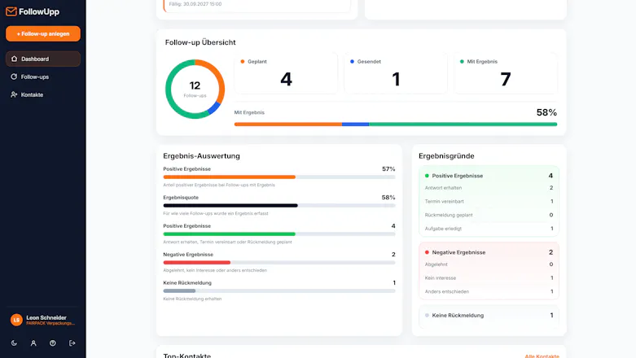Click the Ergebnisgründe heading
This screenshot has width=636, height=358.
pyautogui.click(x=446, y=155)
